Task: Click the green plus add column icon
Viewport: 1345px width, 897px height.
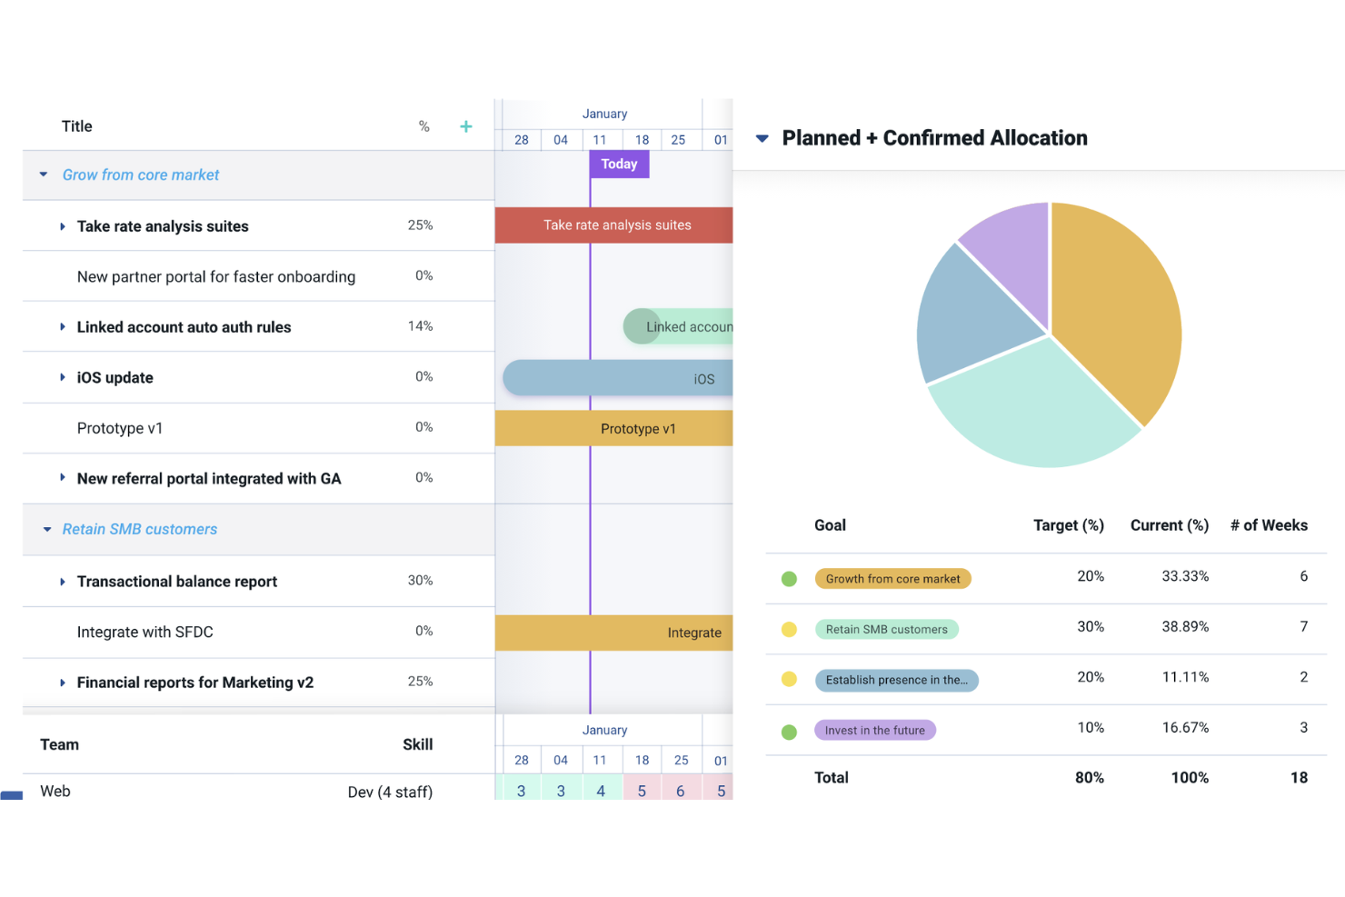Action: click(x=465, y=126)
